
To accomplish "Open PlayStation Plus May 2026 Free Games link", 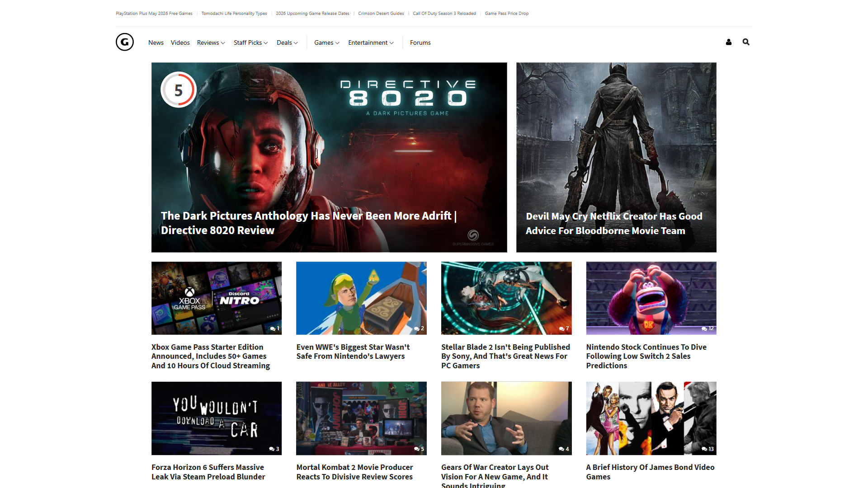I will pos(154,14).
